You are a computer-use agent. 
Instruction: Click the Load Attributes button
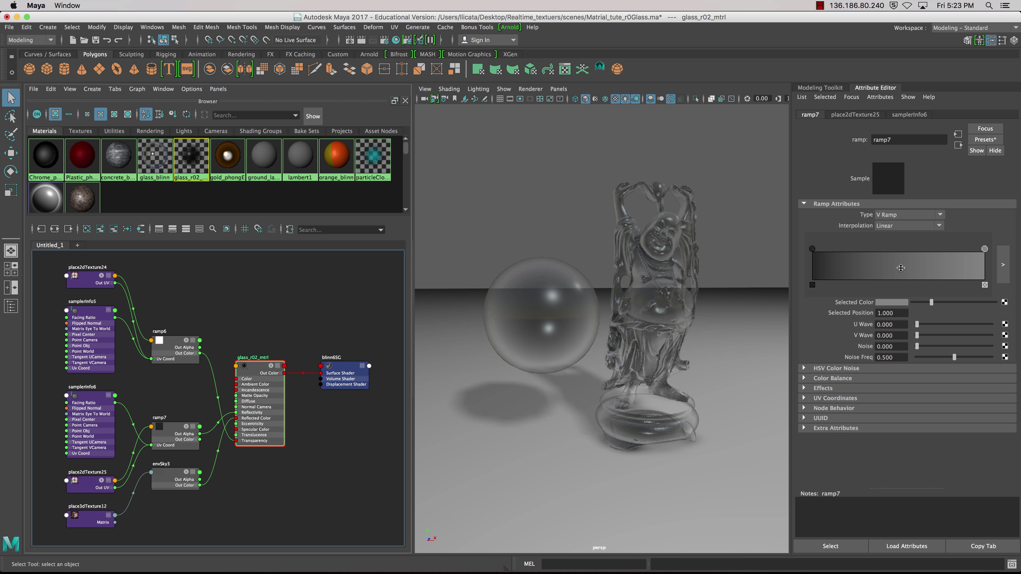(908, 546)
